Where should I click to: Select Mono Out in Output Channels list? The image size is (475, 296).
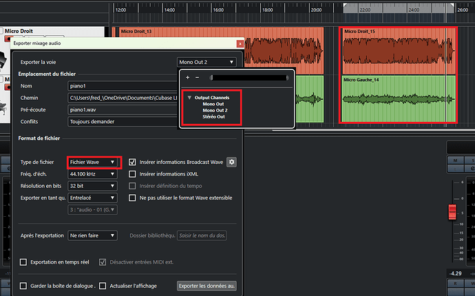coord(213,104)
